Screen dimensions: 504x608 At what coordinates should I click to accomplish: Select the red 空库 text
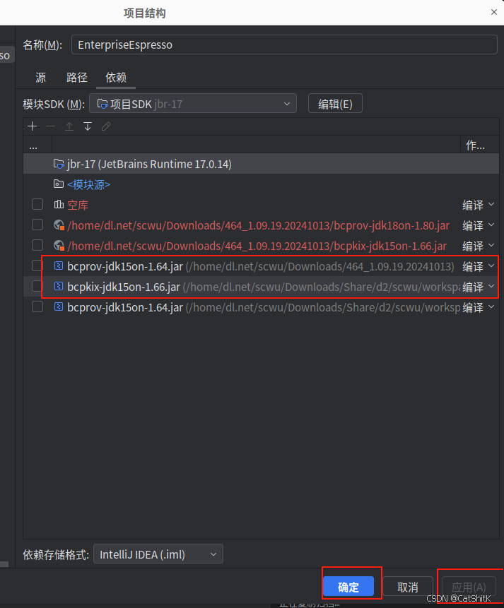tap(78, 205)
